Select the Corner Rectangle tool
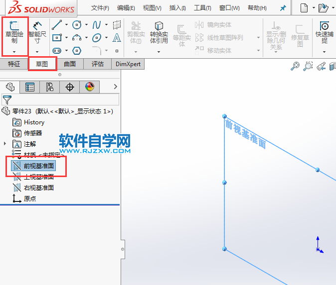This screenshot has height=285, width=336. [57, 38]
